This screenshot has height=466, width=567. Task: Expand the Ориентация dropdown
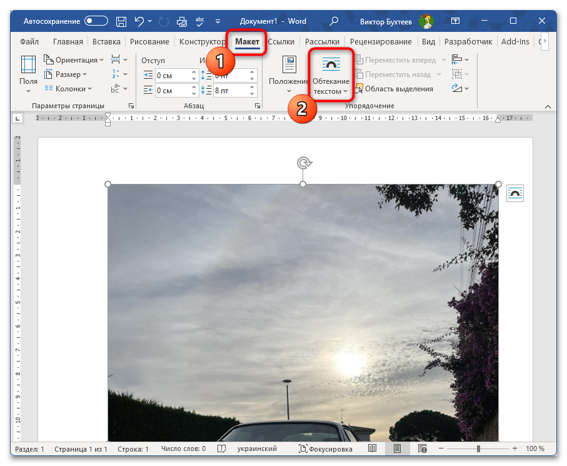coord(74,60)
